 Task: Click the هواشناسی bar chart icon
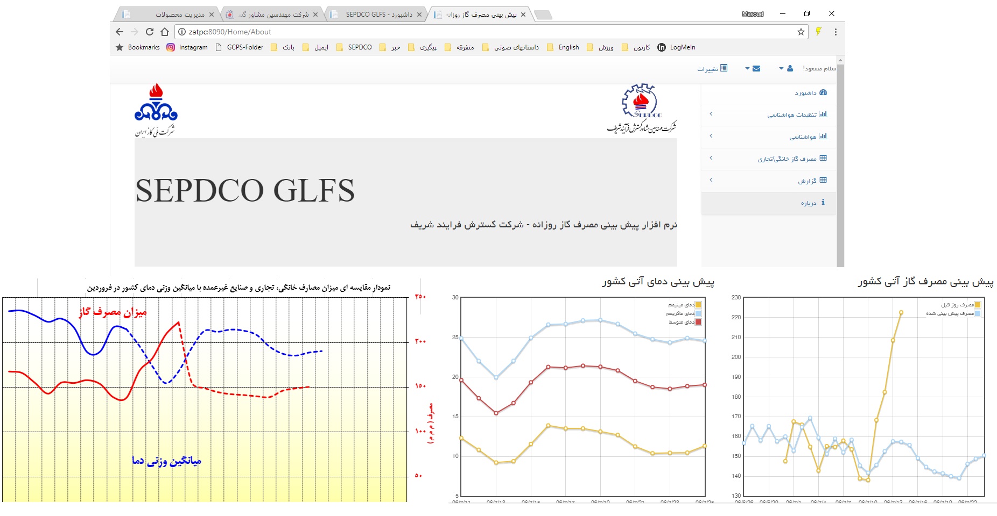823,136
